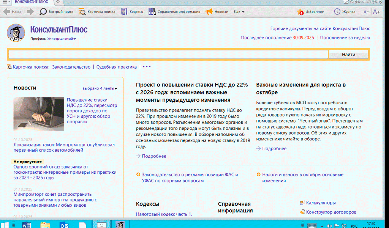Click the Back (Назад) arrow icon
The height and width of the screenshot is (228, 389).
pos(6,12)
